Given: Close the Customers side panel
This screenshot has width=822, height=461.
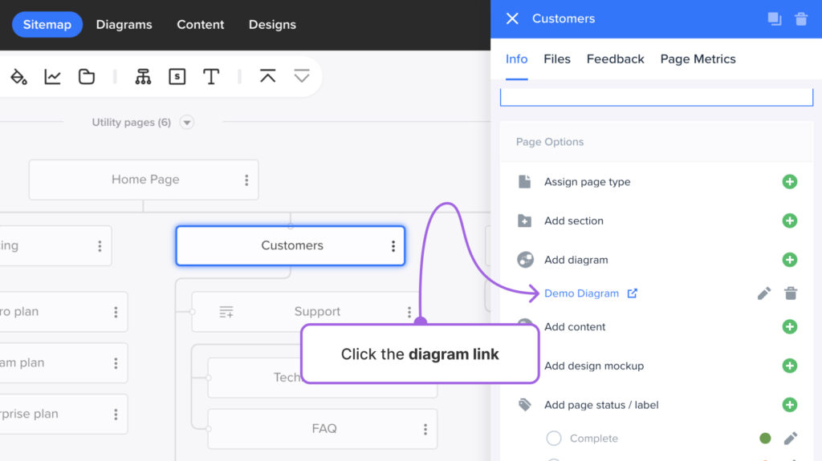Looking at the screenshot, I should pyautogui.click(x=512, y=19).
